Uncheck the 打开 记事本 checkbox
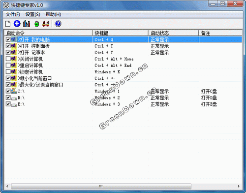This screenshot has width=246, height=193. point(8,52)
